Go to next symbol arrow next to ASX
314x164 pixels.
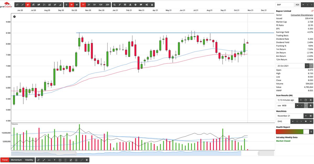(x=311, y=5)
